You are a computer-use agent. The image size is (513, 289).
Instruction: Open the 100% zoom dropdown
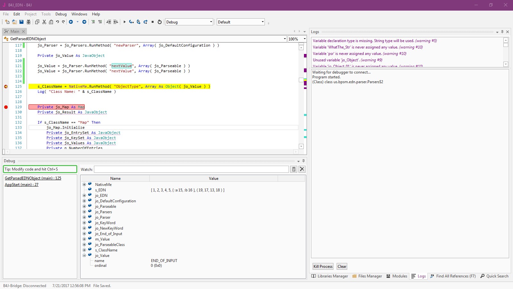(304, 39)
